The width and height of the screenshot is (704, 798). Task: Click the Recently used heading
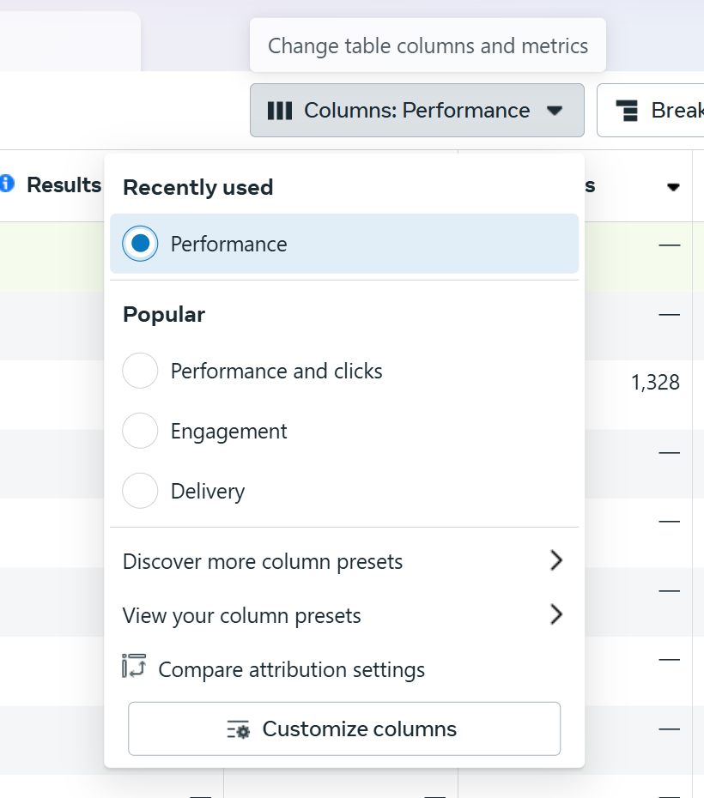(x=198, y=187)
